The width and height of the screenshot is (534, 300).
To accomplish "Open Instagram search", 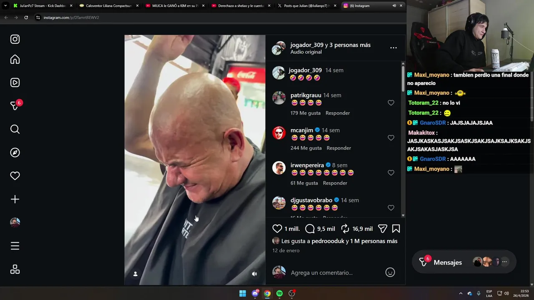I will (15, 129).
